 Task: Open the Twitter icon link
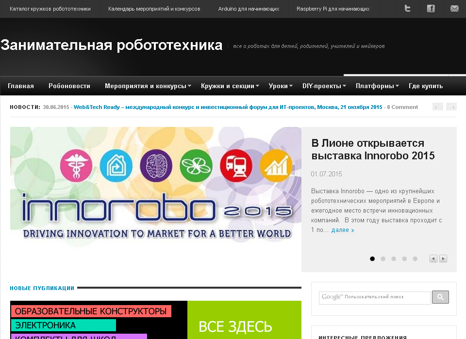pos(407,9)
